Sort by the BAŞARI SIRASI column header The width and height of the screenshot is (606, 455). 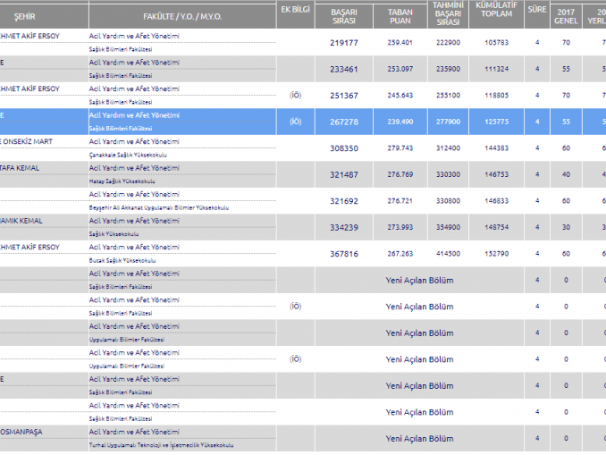point(343,15)
